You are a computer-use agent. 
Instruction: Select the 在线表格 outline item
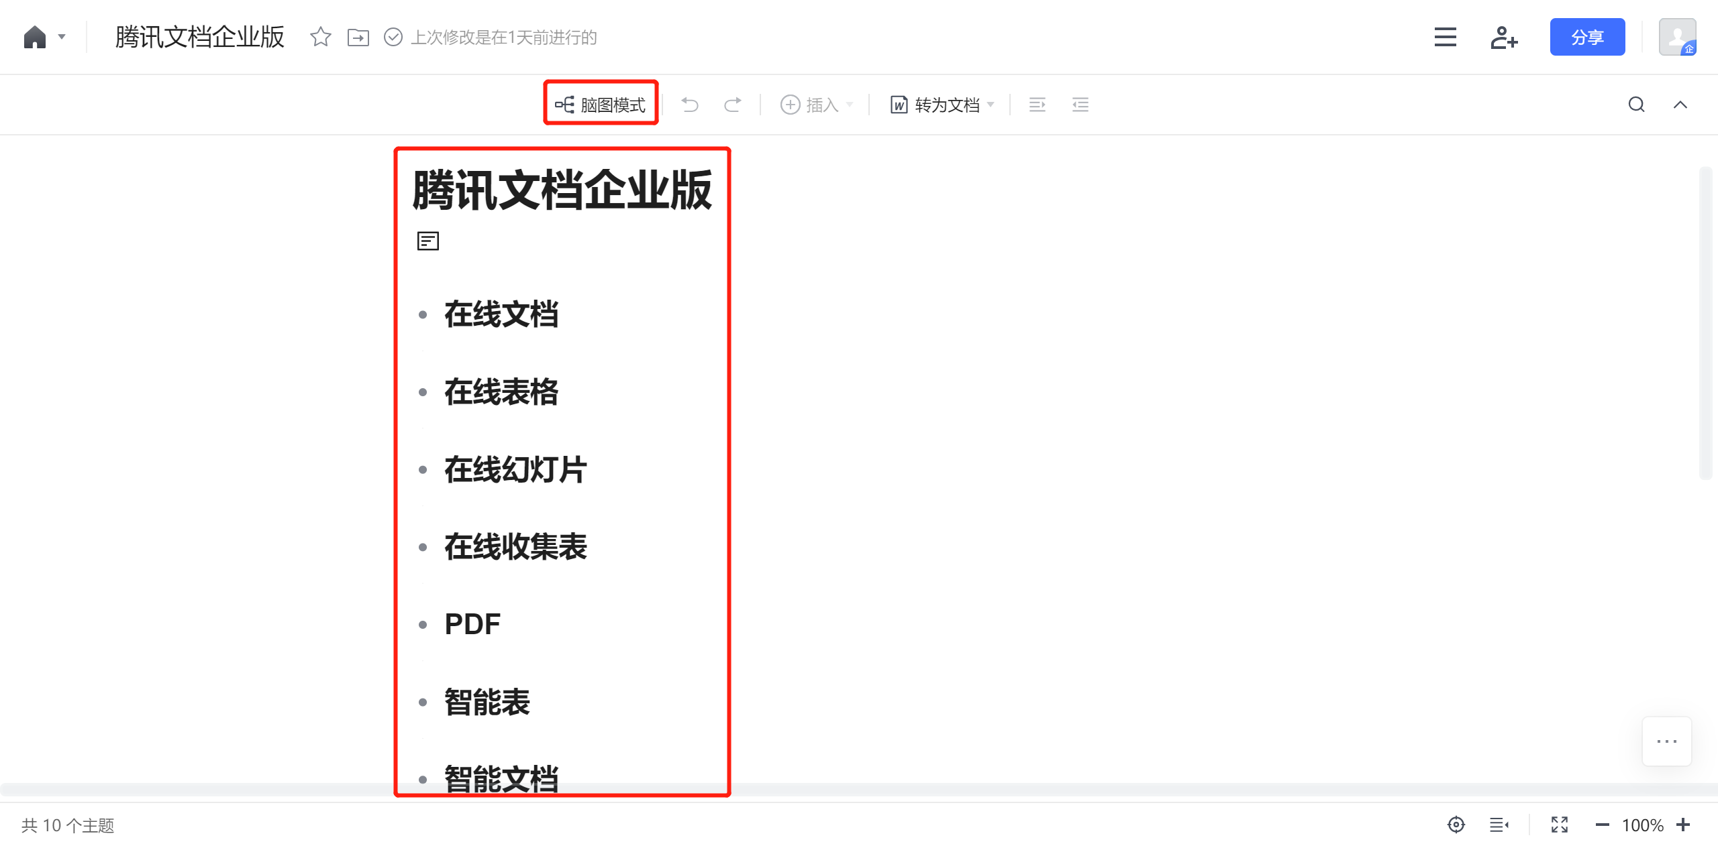(501, 392)
